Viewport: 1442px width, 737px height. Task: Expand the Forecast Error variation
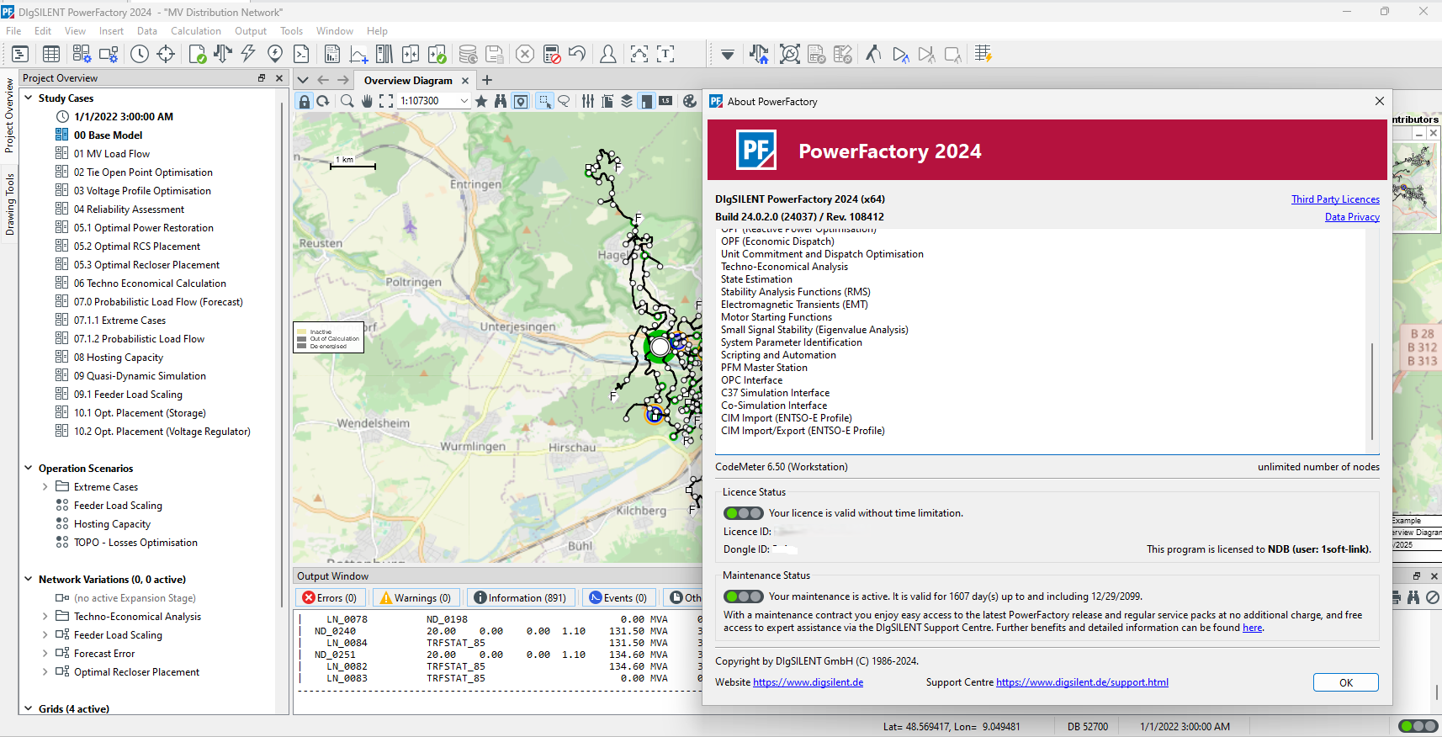tap(45, 654)
